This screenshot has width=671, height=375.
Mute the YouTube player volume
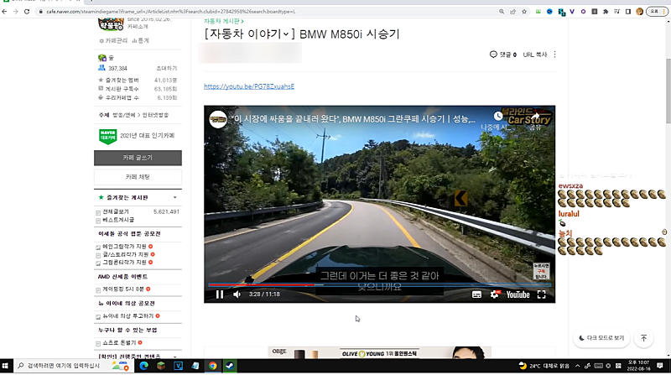237,294
